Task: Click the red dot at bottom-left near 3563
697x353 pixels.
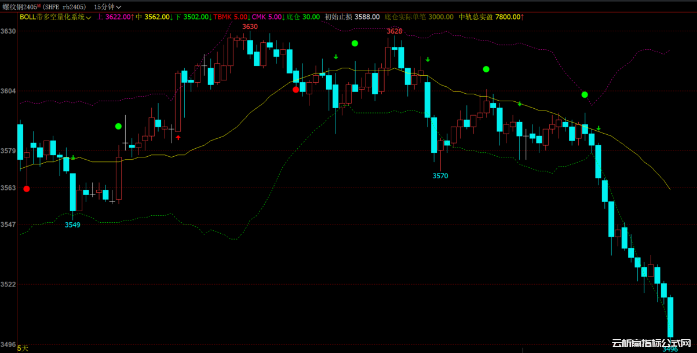Action: [27, 189]
